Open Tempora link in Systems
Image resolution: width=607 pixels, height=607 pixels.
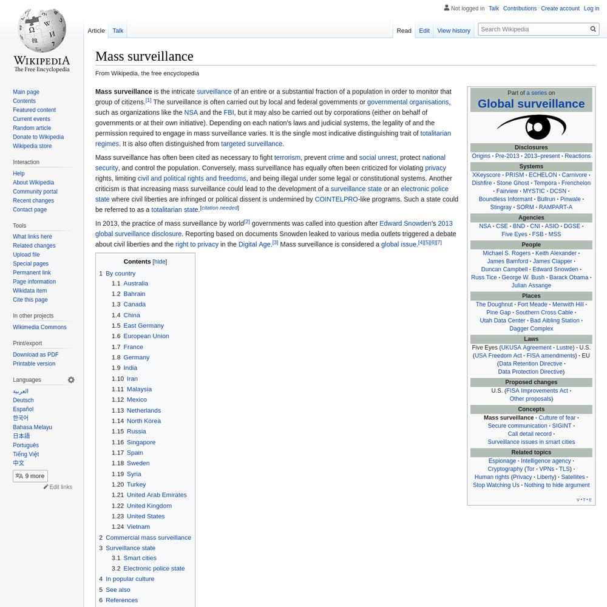click(x=545, y=183)
